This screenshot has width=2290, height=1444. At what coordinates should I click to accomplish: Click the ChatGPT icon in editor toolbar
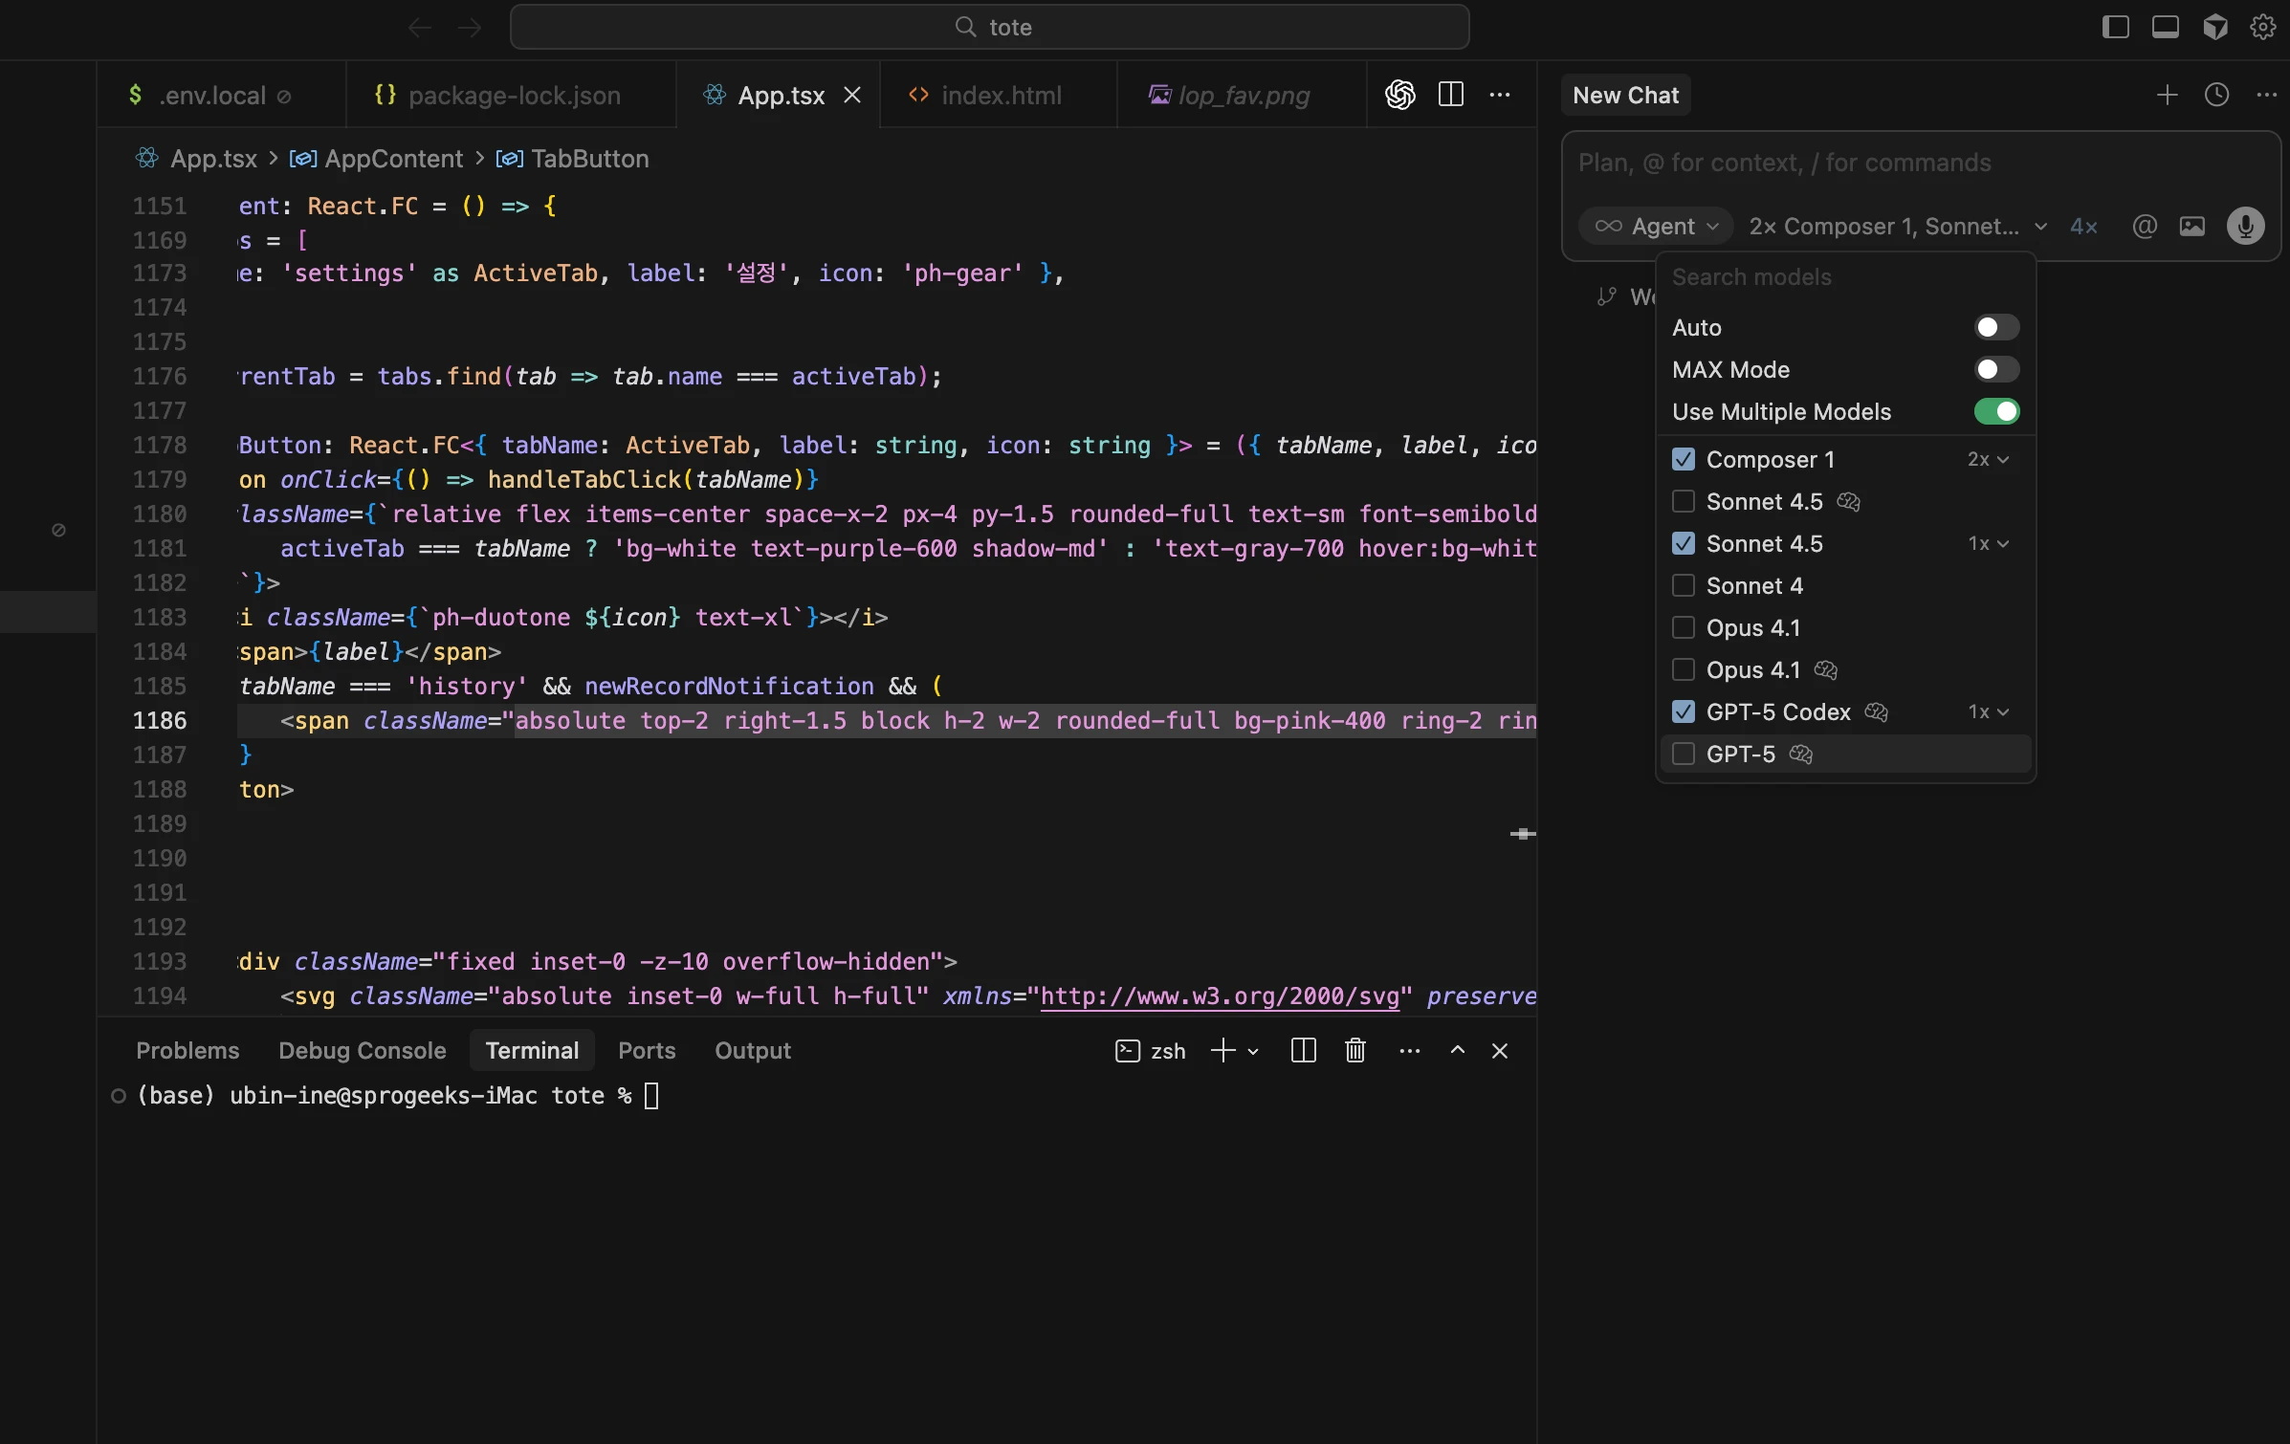click(x=1399, y=95)
